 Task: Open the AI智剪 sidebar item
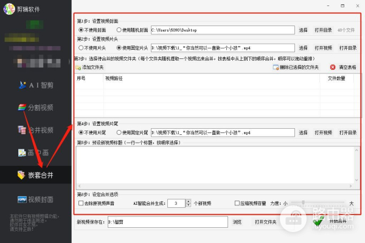click(x=36, y=85)
